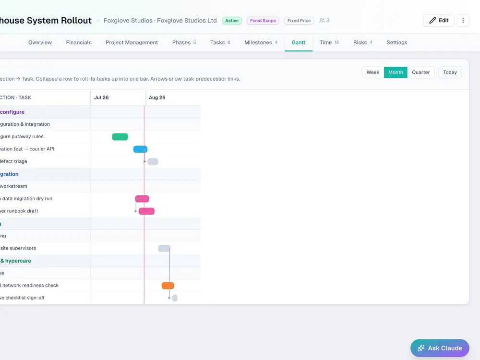This screenshot has width=480, height=360.
Task: Switch to the Milestones tab
Action: pos(261,43)
